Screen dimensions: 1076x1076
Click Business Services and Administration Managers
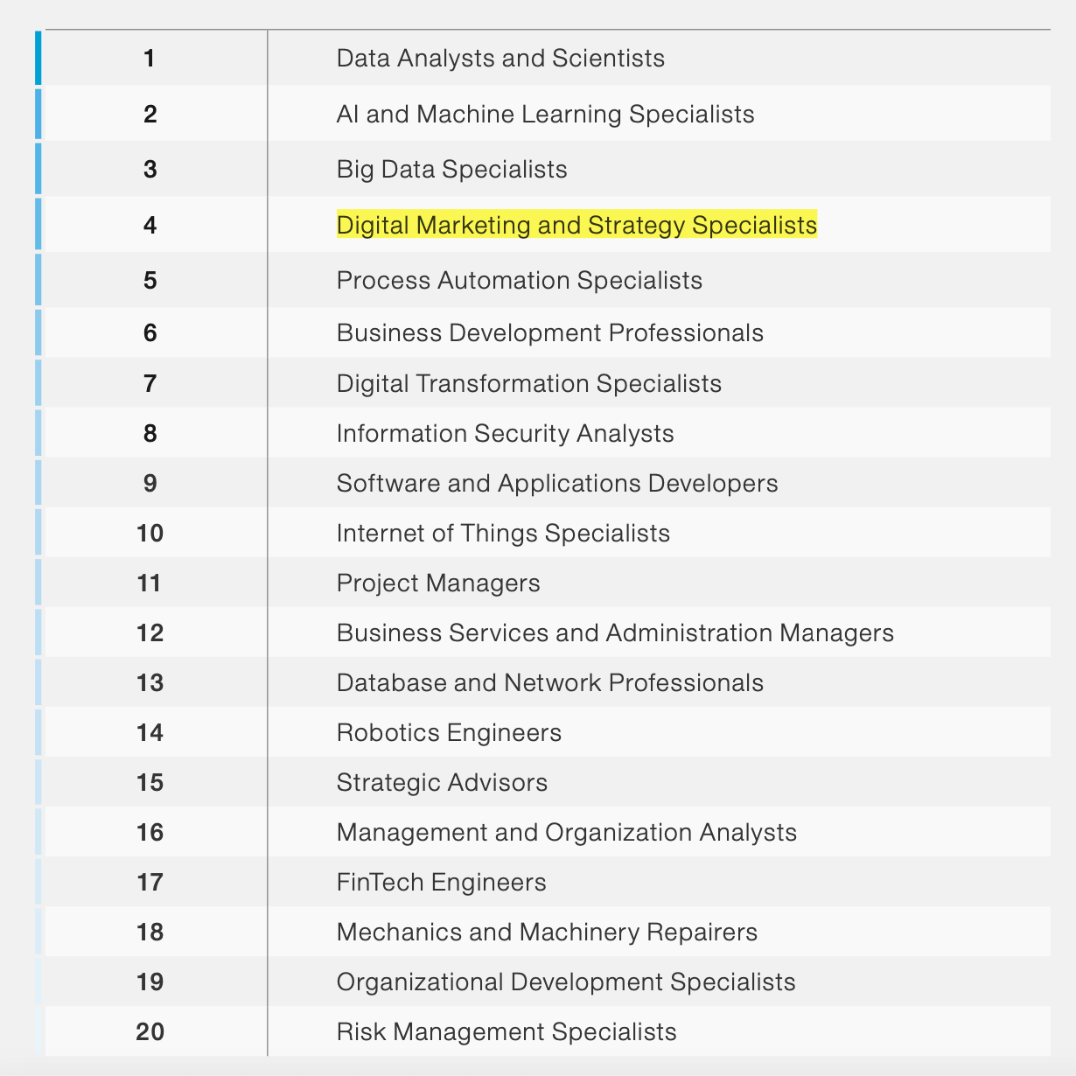[x=615, y=633]
